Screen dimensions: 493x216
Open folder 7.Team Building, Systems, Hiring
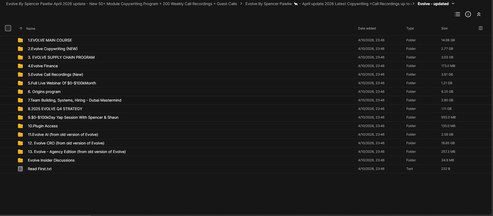pos(74,100)
